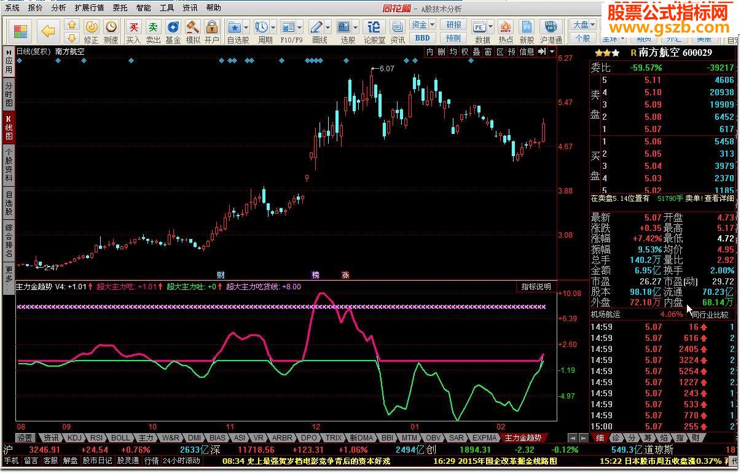Open the chart header down-triangle menu
Image resolution: width=741 pixels, height=473 pixels.
(x=552, y=52)
